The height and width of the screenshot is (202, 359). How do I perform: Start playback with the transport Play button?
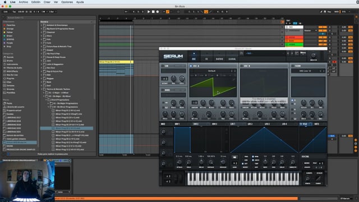tap(149, 12)
